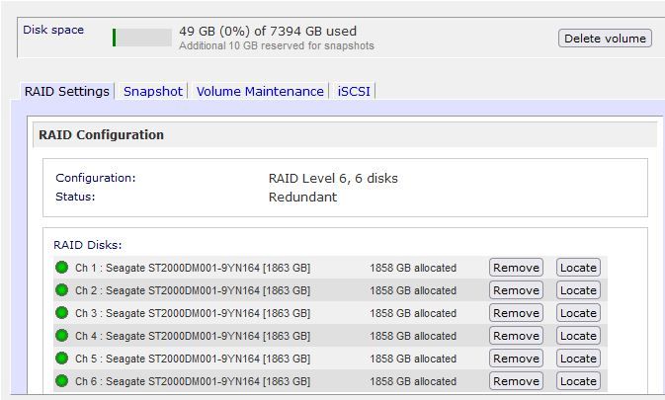The height and width of the screenshot is (400, 665).
Task: Click the green status icon for Ch 5
Action: click(62, 359)
